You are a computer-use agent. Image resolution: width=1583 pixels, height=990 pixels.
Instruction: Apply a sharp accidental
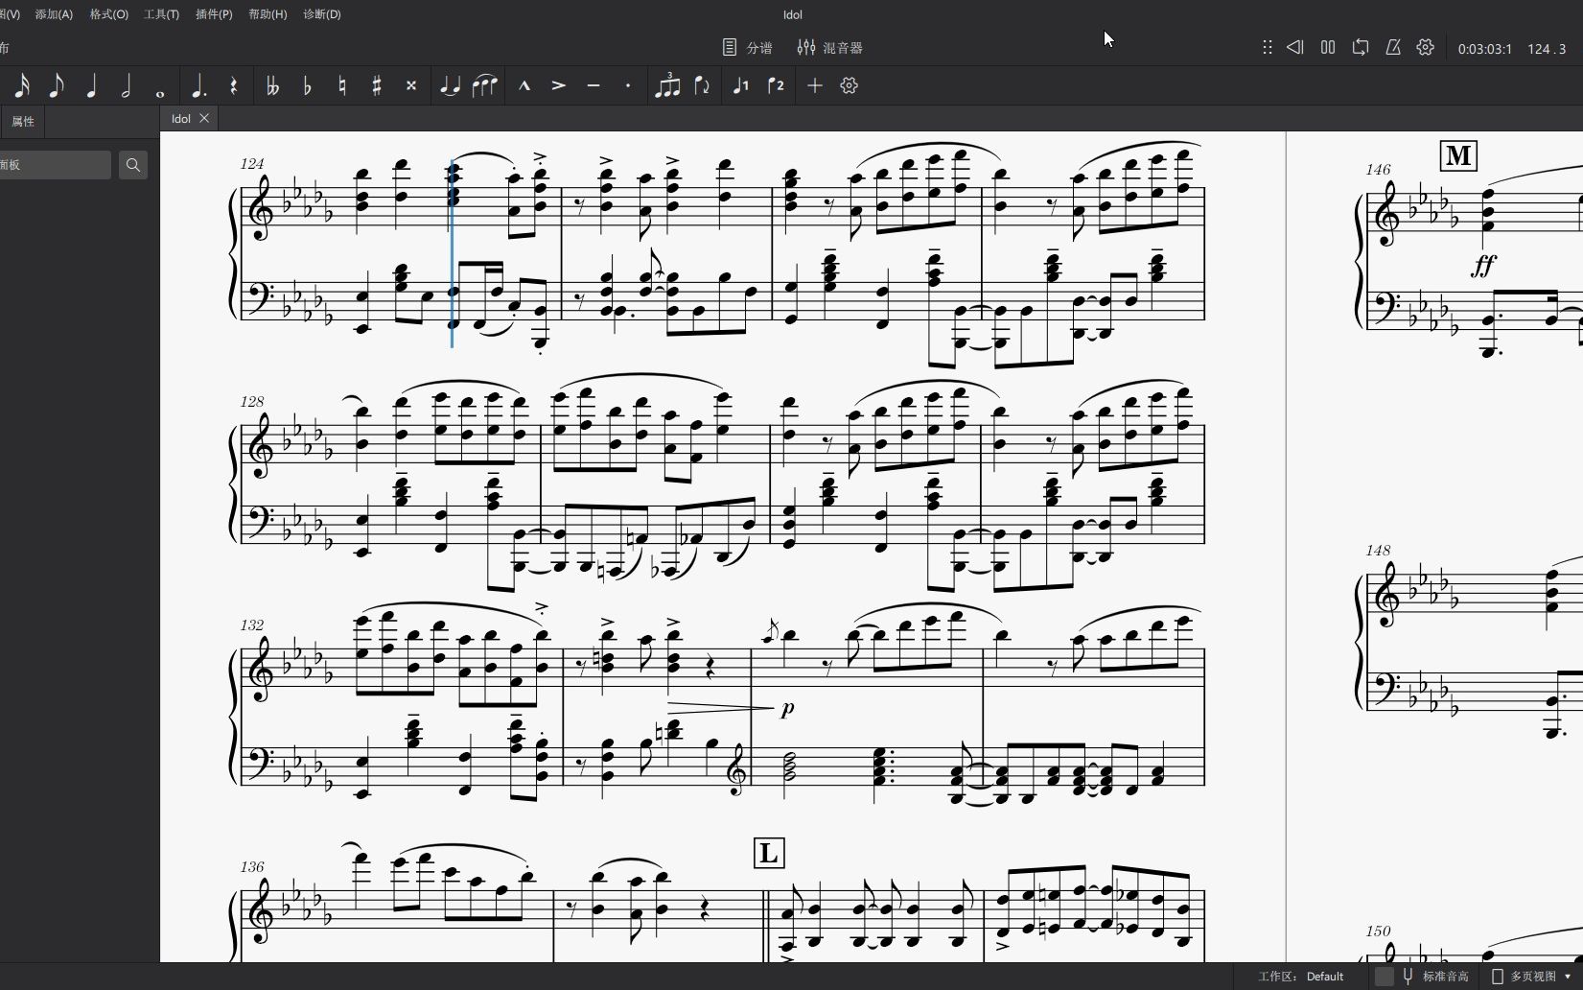pos(376,85)
